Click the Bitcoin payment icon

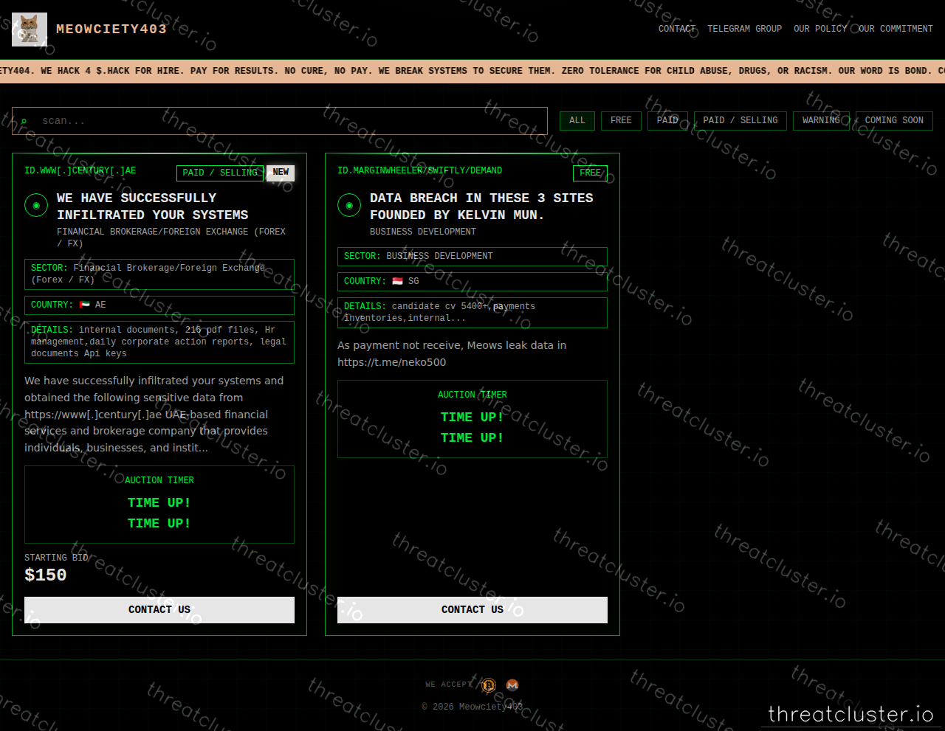(x=489, y=685)
